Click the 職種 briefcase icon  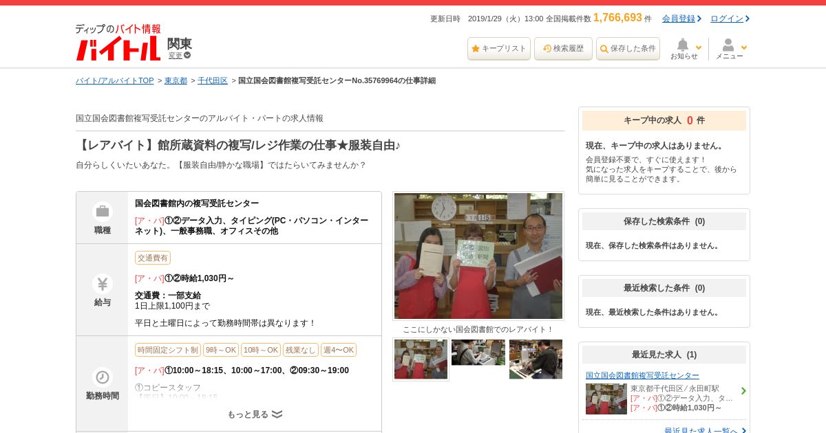103,211
